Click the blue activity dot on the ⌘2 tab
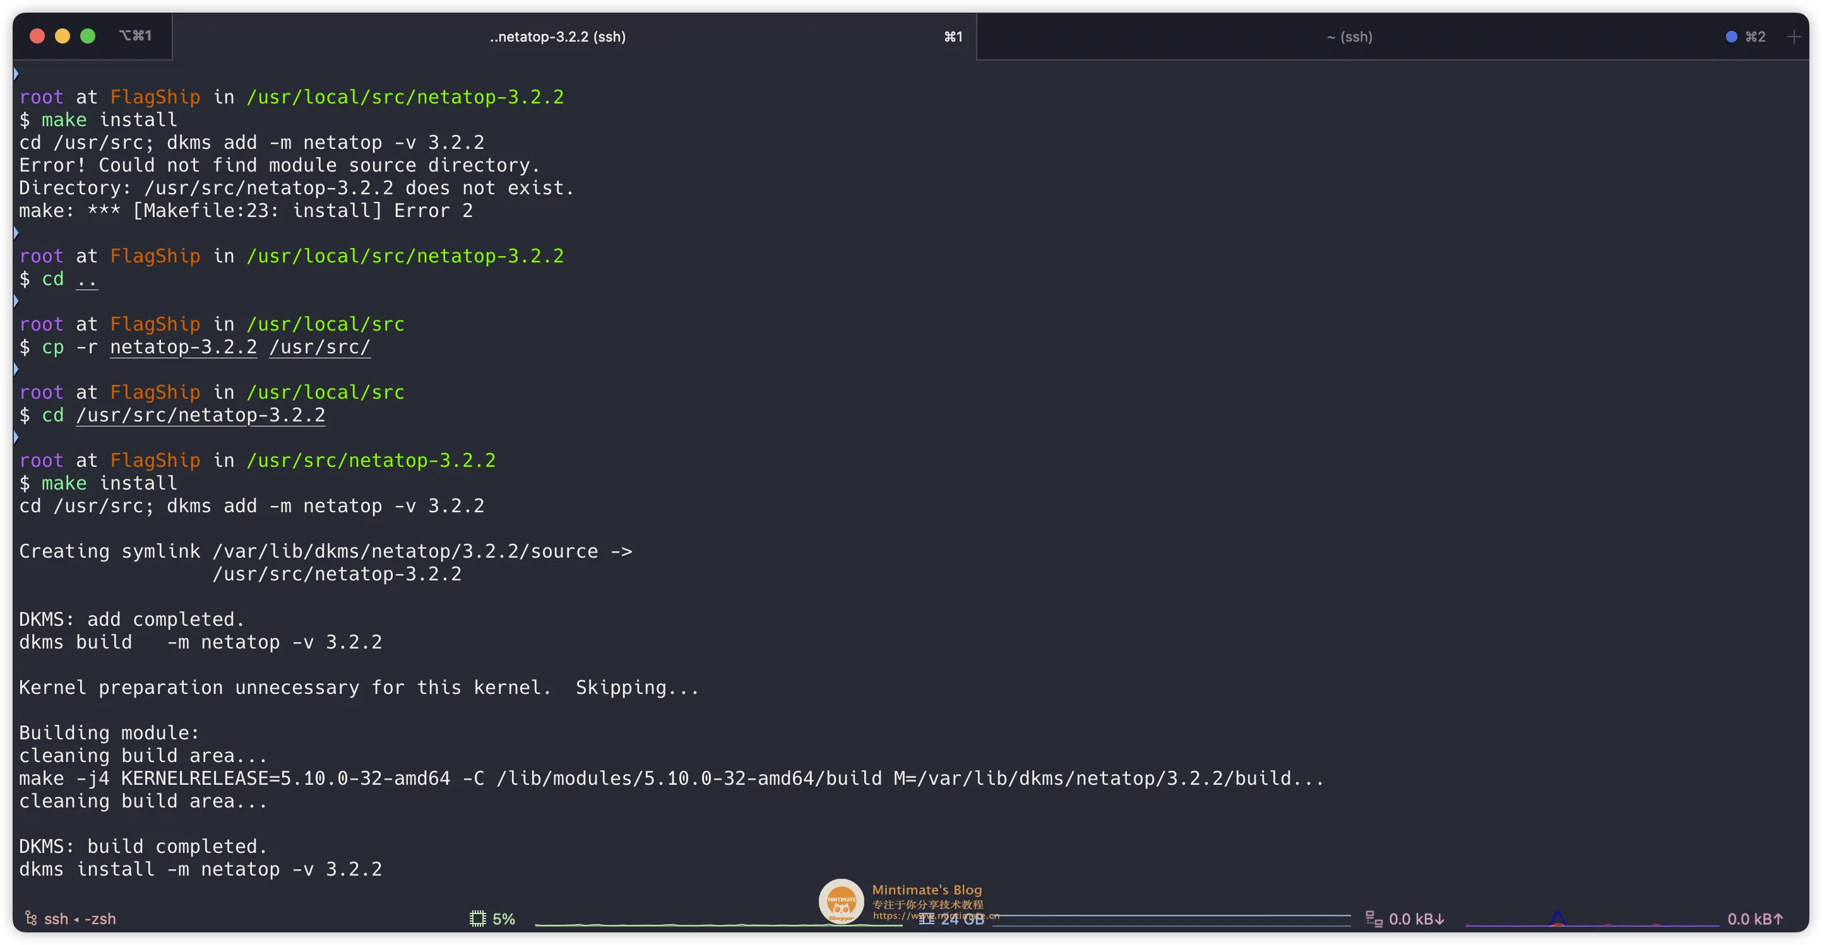 coord(1730,37)
